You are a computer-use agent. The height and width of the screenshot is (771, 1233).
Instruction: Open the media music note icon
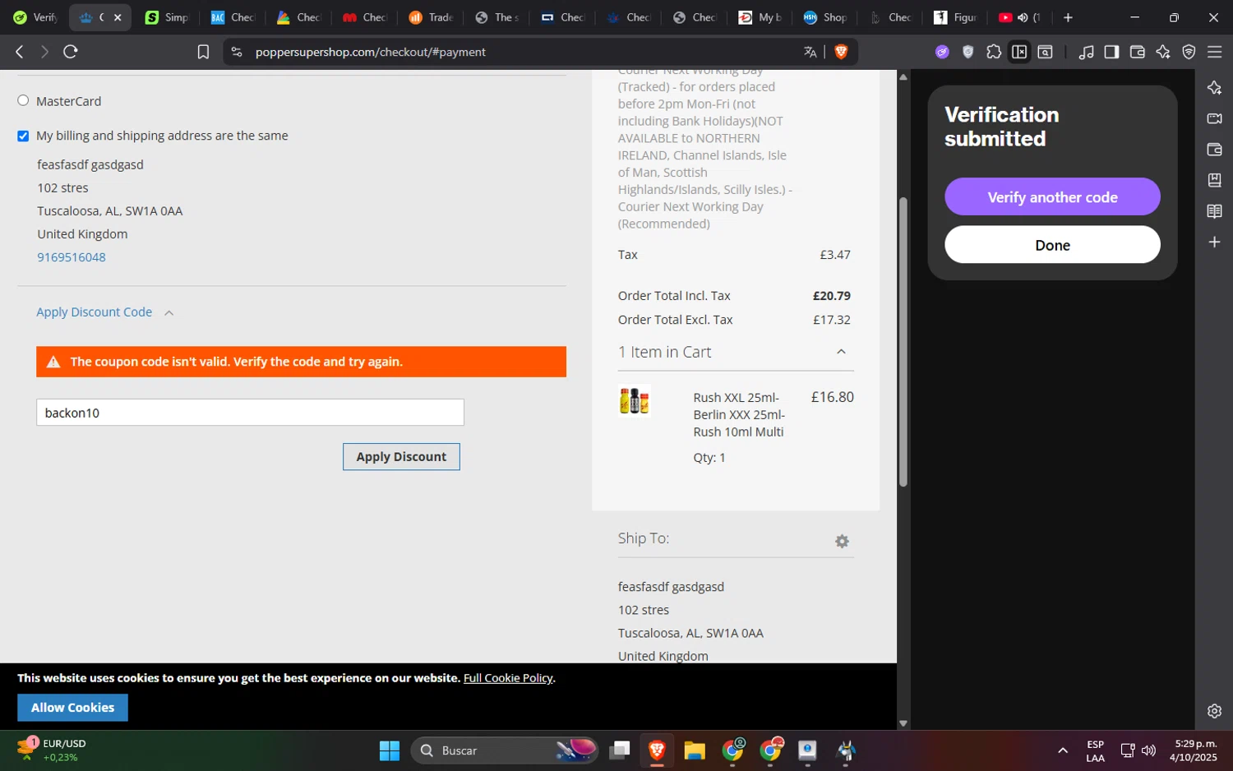(1086, 52)
